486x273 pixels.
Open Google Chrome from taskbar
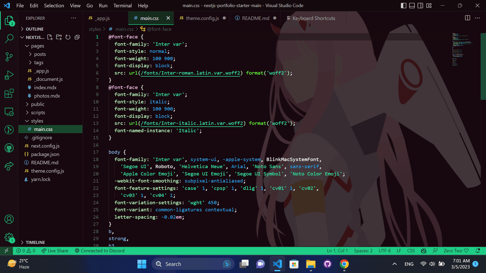[344, 264]
